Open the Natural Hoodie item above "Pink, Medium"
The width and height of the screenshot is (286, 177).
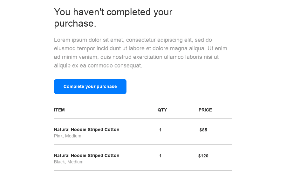point(87,130)
